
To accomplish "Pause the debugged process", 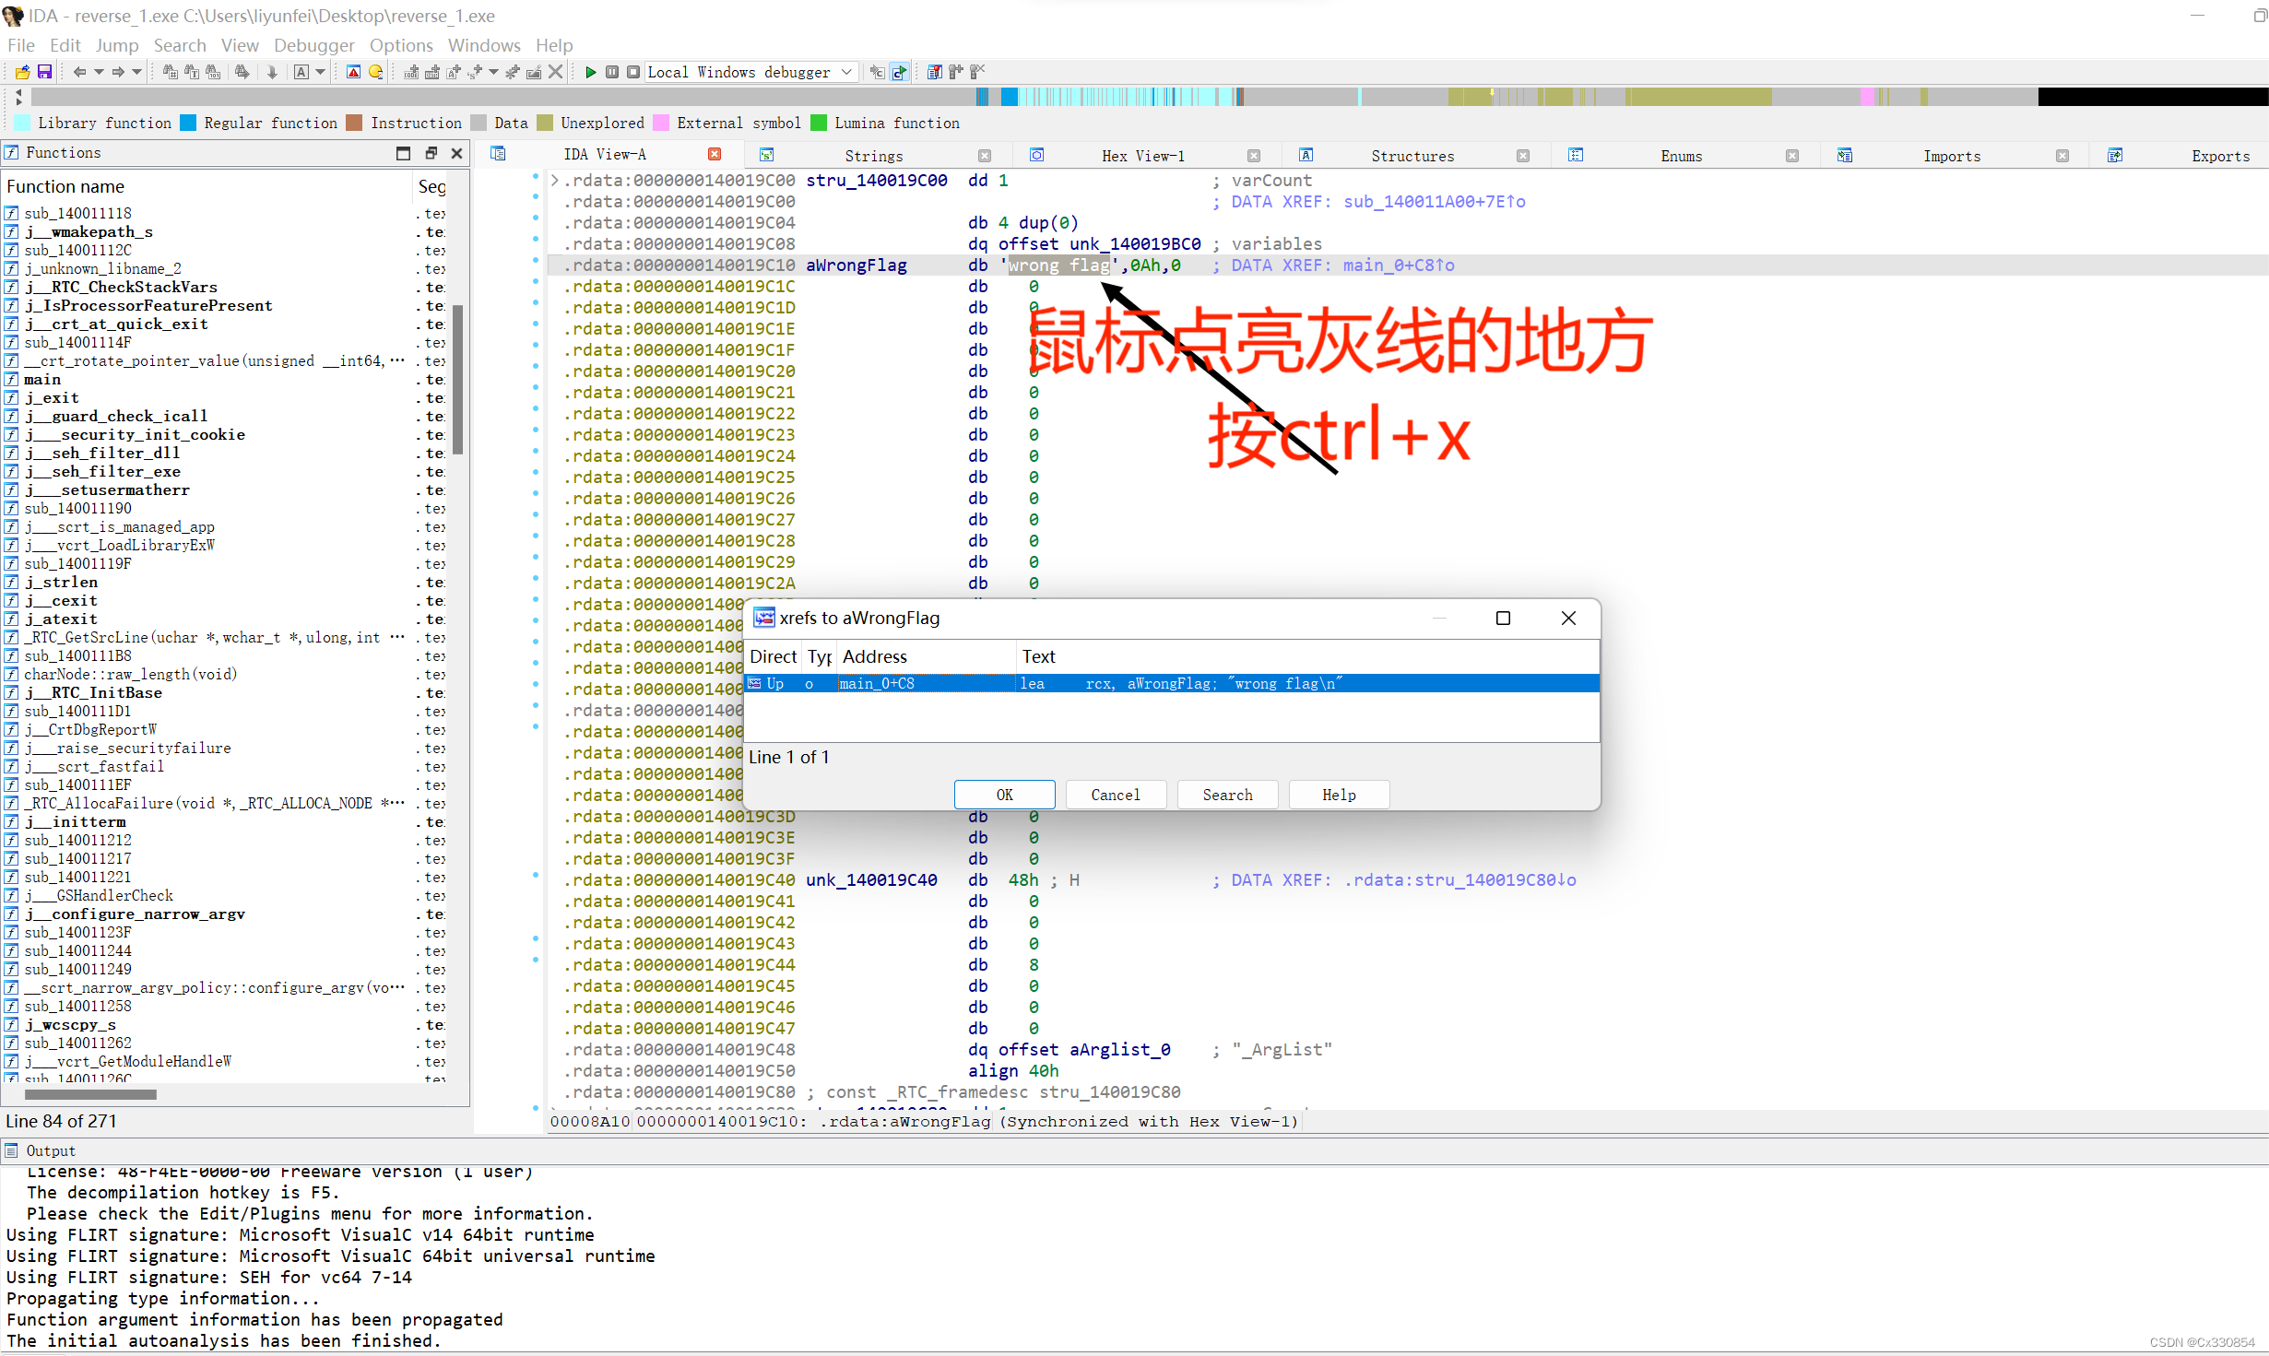I will click(x=612, y=72).
